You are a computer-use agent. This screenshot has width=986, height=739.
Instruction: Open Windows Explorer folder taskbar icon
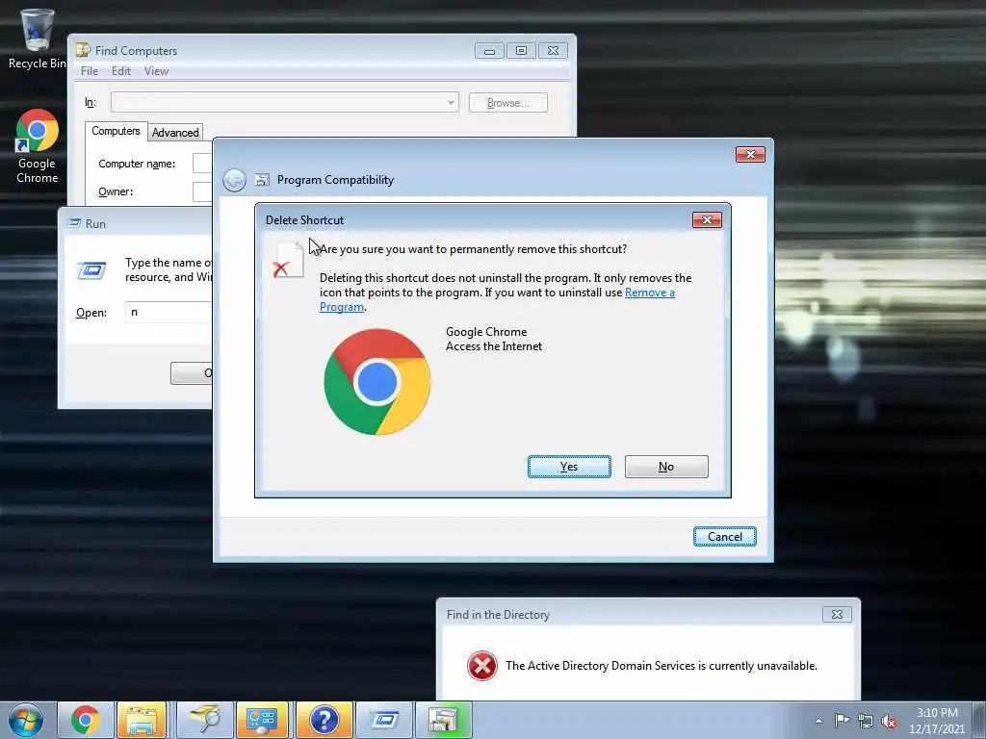point(142,720)
